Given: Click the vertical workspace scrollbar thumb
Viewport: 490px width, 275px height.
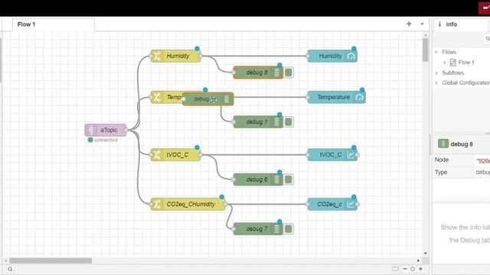Looking at the screenshot, I should pyautogui.click(x=426, y=50).
